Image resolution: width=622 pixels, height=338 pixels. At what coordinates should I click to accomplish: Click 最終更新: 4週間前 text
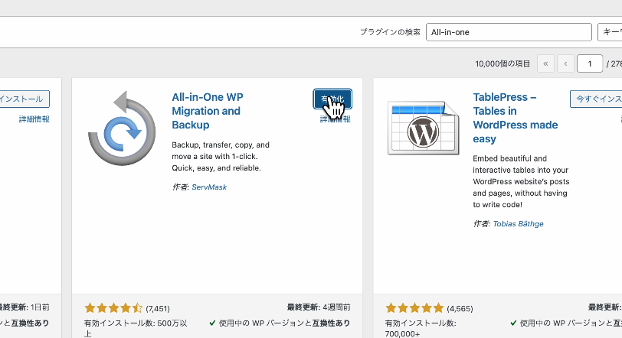point(319,307)
